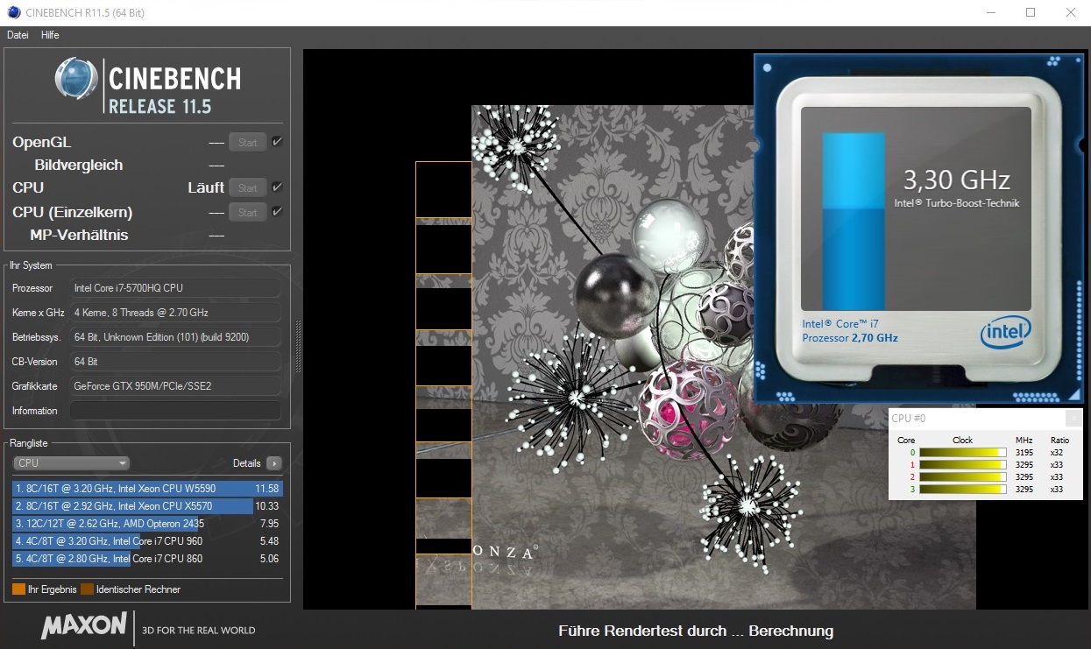Select the Xeon CPU W5590 ranking row
1091x649 pixels.
coord(147,489)
